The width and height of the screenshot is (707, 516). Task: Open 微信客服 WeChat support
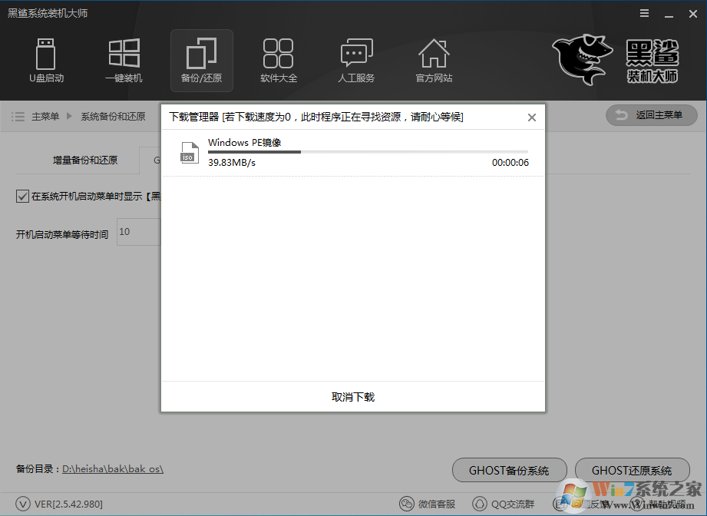point(428,504)
